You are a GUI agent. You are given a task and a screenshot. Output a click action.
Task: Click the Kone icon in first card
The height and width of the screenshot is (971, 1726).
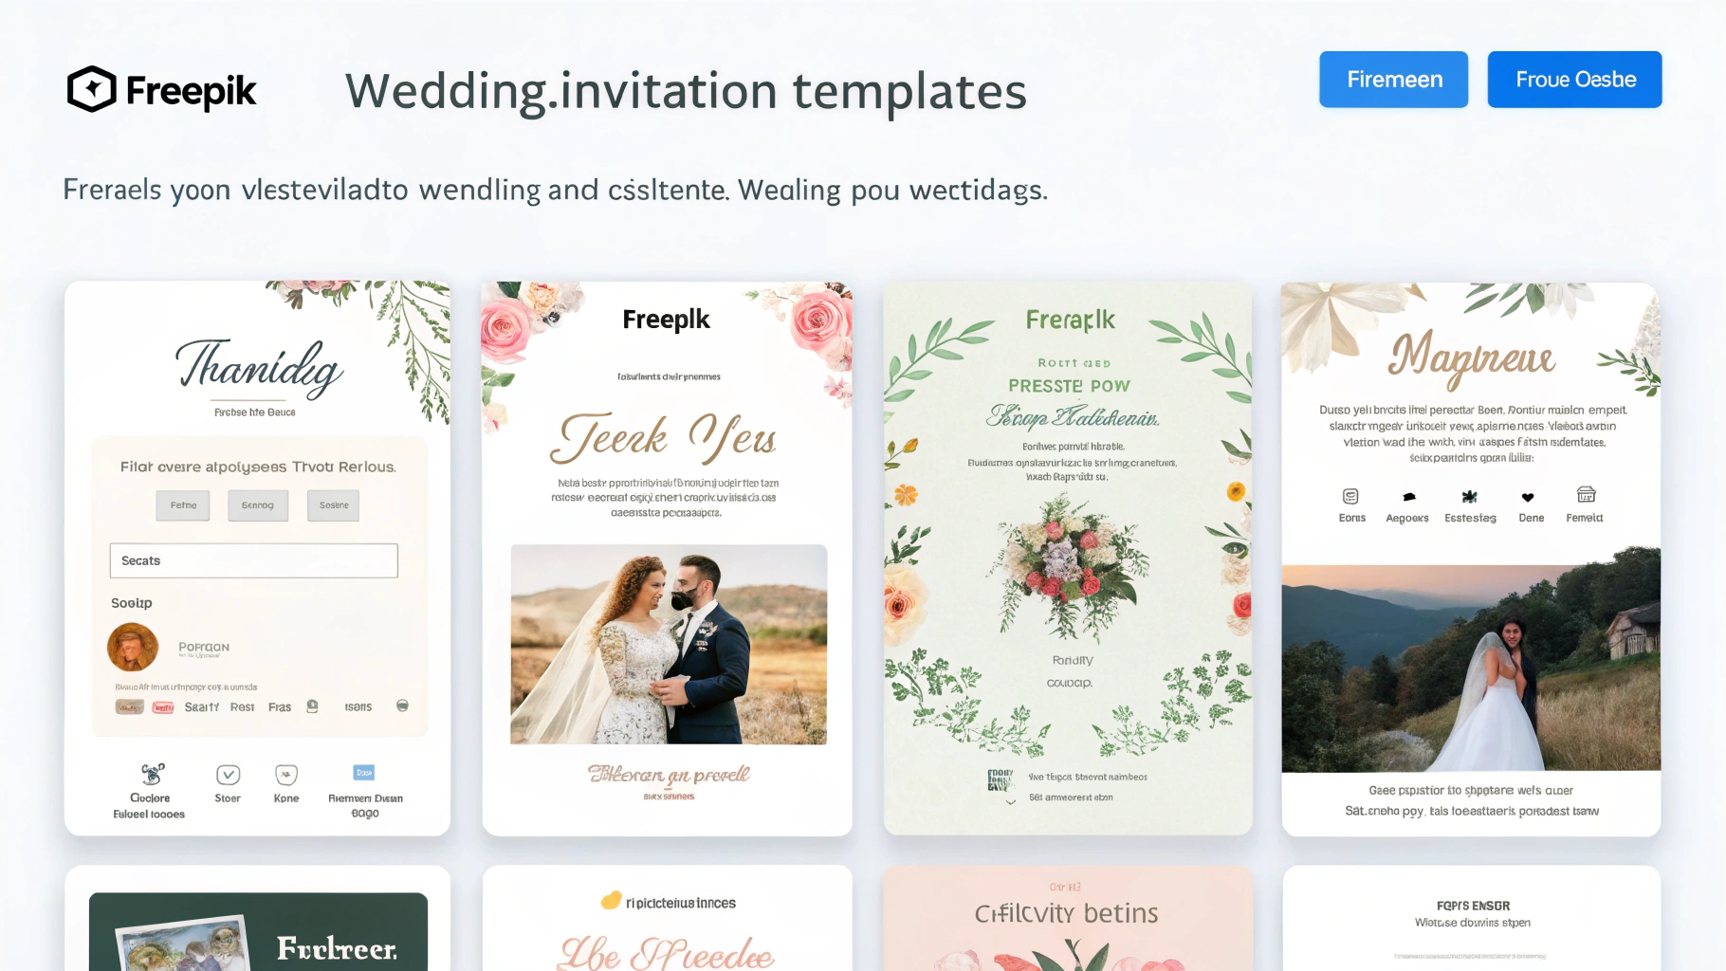pyautogui.click(x=286, y=775)
